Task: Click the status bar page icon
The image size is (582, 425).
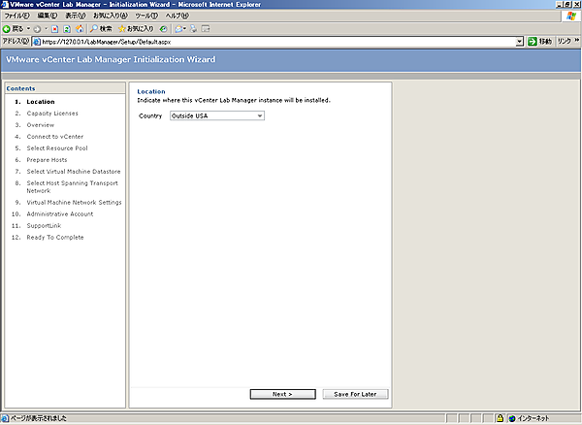Action: point(5,418)
